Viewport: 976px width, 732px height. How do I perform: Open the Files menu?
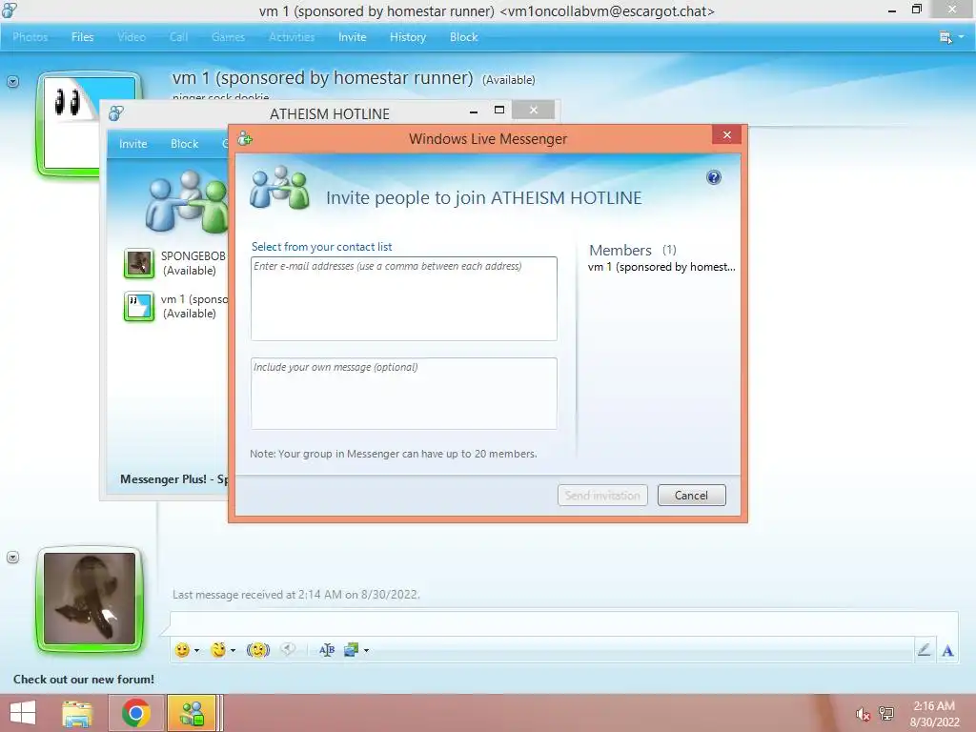coord(82,37)
